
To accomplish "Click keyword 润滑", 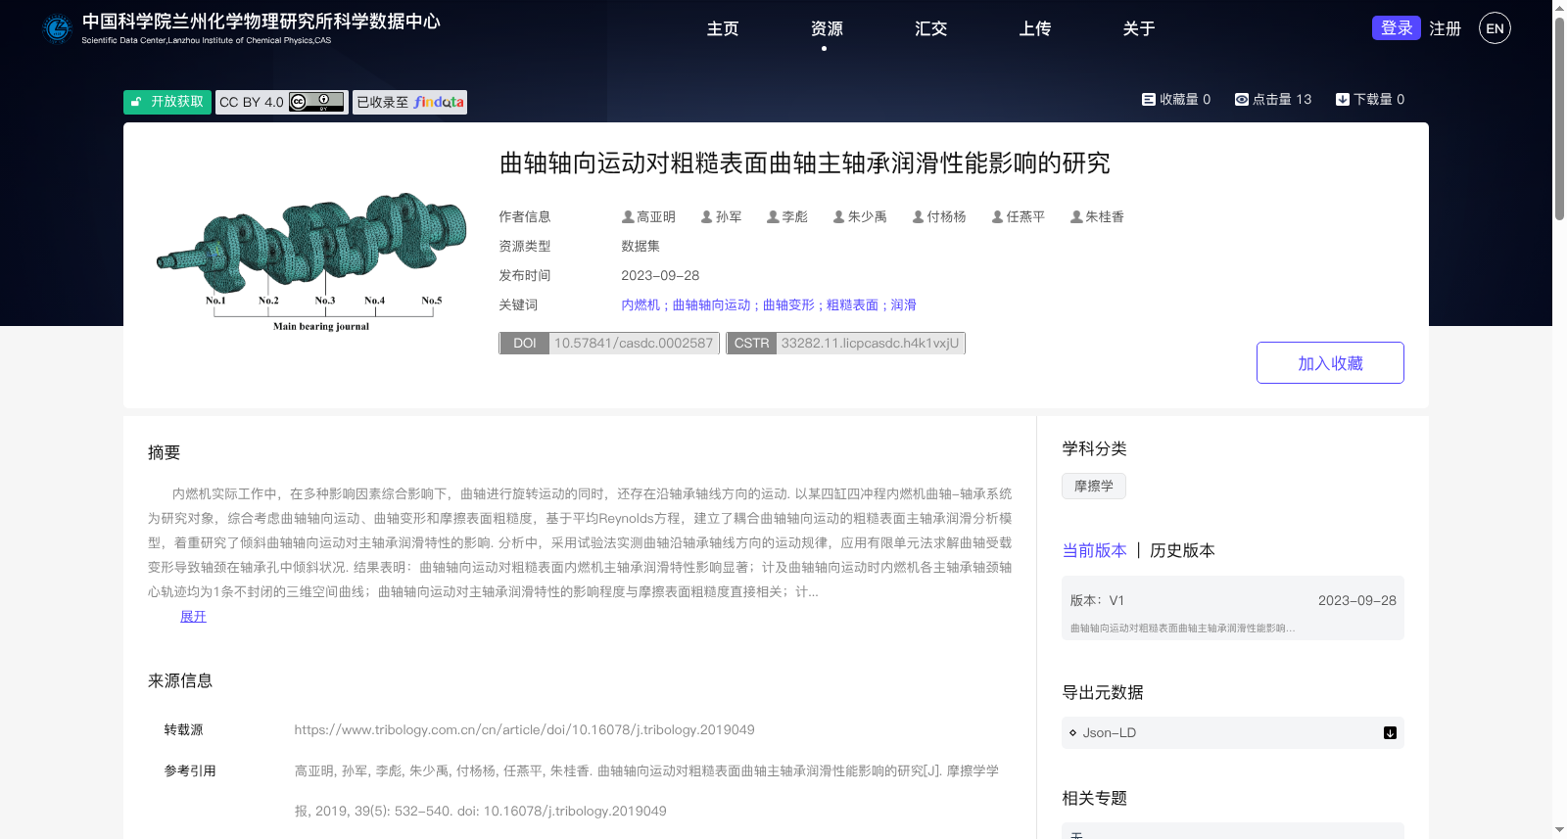I will (903, 304).
